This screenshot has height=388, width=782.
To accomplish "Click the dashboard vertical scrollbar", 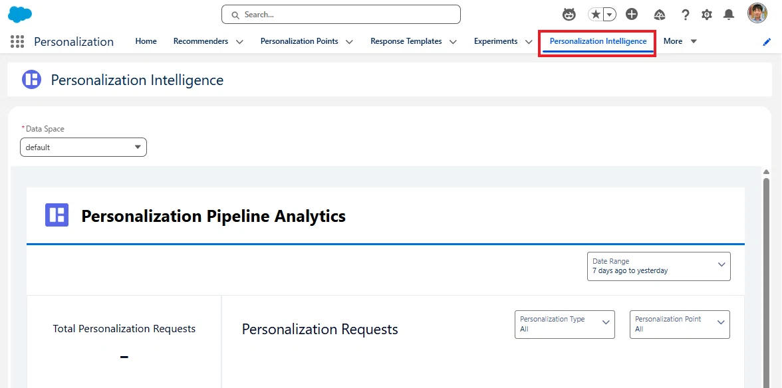I will pos(767,282).
